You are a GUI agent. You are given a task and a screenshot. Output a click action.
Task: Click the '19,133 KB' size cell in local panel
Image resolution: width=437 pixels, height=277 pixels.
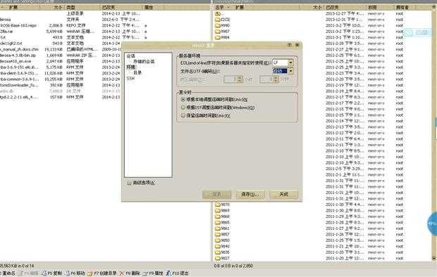54,49
